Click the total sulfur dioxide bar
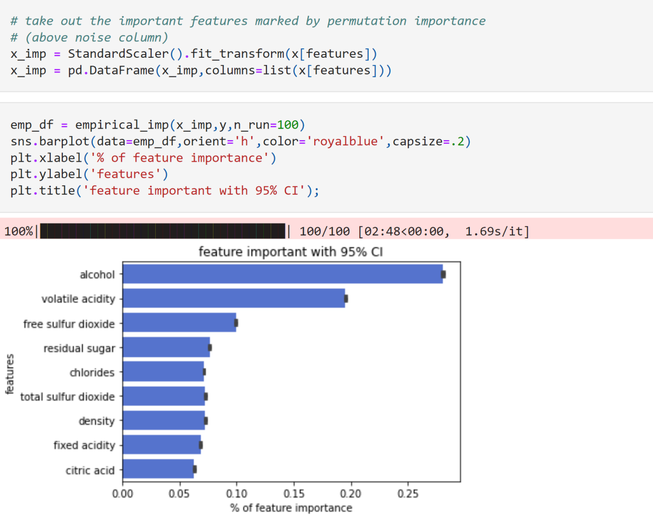This screenshot has height=525, width=653. click(x=164, y=396)
